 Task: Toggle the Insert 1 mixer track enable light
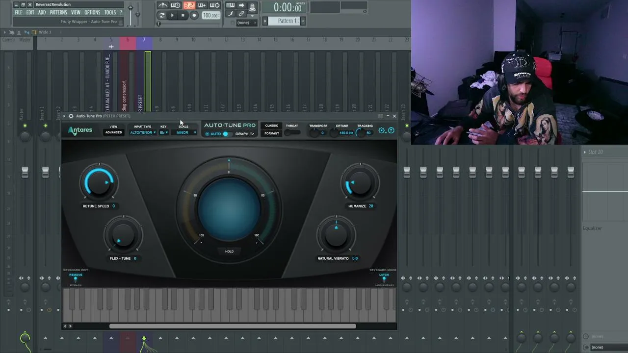pyautogui.click(x=45, y=126)
